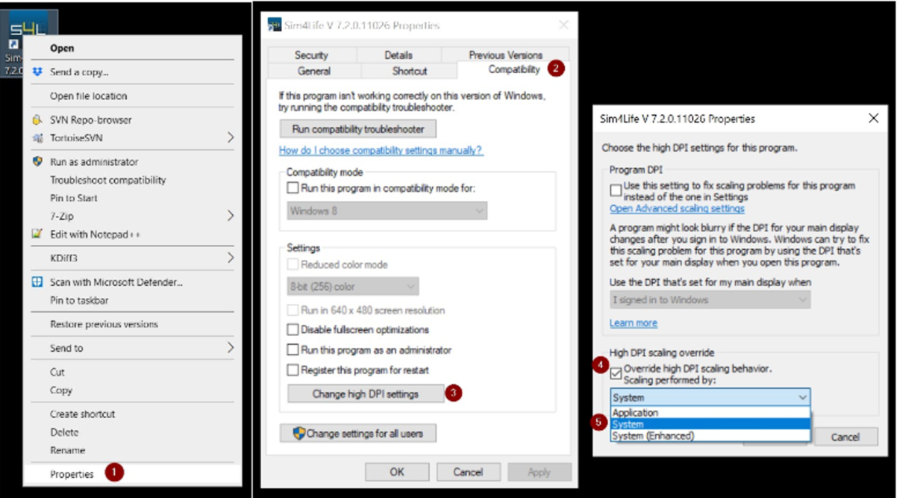Click Change high DPI settings button
The height and width of the screenshot is (498, 897).
click(366, 393)
